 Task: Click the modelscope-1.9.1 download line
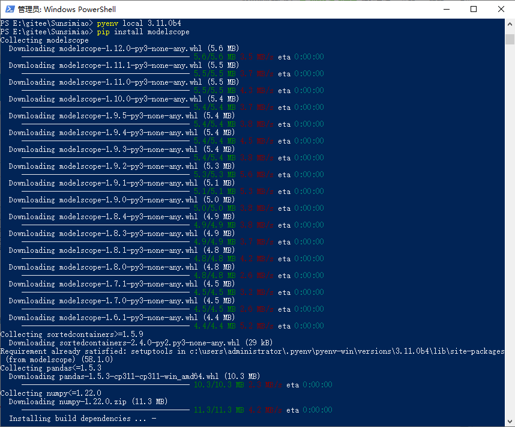[121, 183]
